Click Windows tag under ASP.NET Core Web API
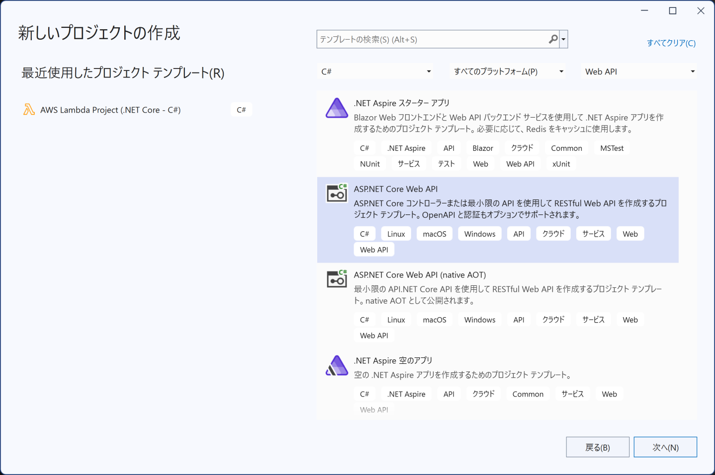The width and height of the screenshot is (715, 475). coord(480,234)
